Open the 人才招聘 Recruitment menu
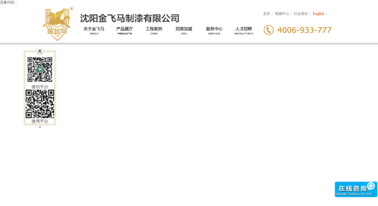The image size is (378, 206). (x=244, y=30)
